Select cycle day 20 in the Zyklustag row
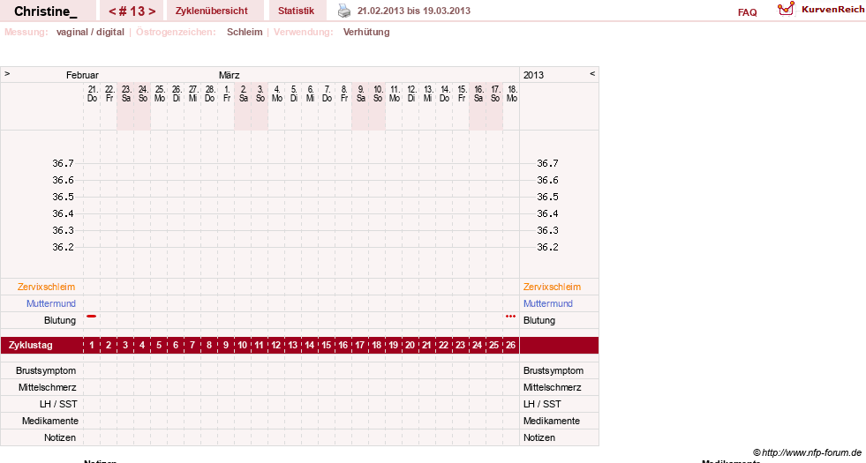866x463 pixels. pyautogui.click(x=410, y=345)
